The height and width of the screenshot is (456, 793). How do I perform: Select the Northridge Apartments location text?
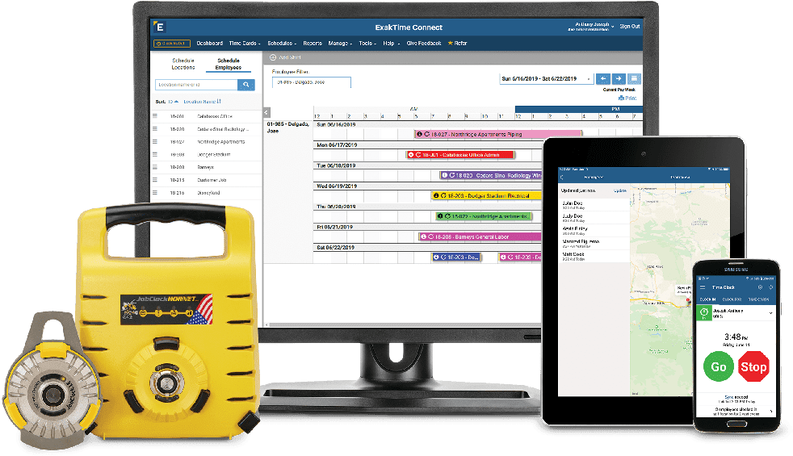(221, 142)
